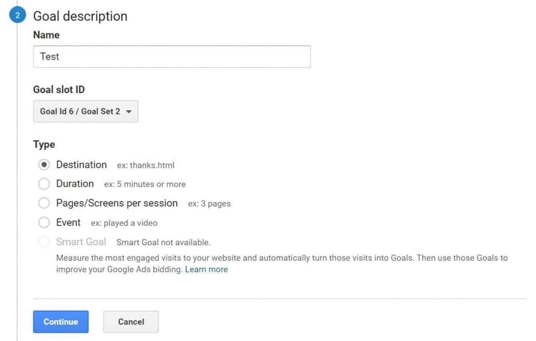Click the Name field label
The height and width of the screenshot is (341, 536).
pyautogui.click(x=46, y=35)
